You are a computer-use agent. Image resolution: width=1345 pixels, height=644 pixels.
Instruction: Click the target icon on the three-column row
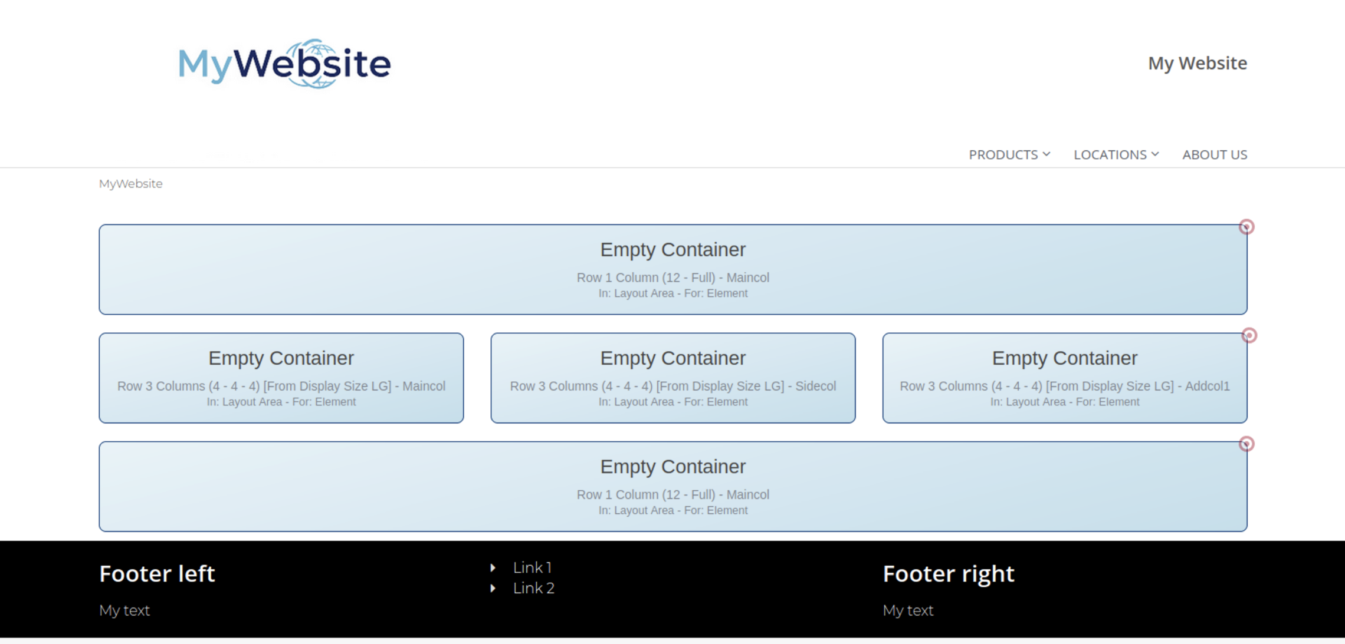[1249, 335]
